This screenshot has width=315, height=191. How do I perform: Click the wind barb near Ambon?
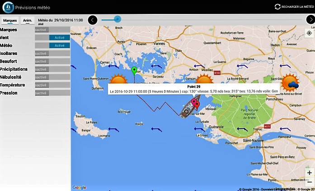pyautogui.click(x=199, y=66)
